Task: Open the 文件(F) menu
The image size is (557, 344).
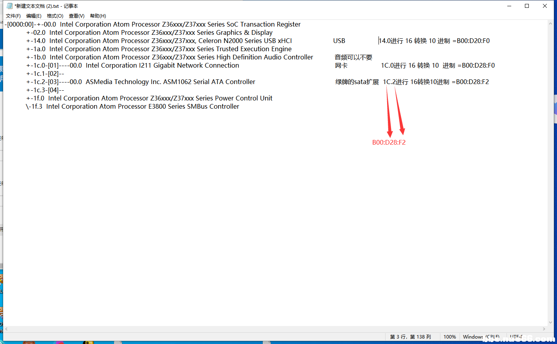Action: point(13,16)
